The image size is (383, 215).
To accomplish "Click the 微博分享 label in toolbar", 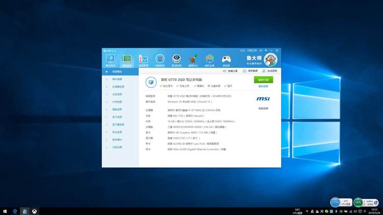I will point(233,71).
